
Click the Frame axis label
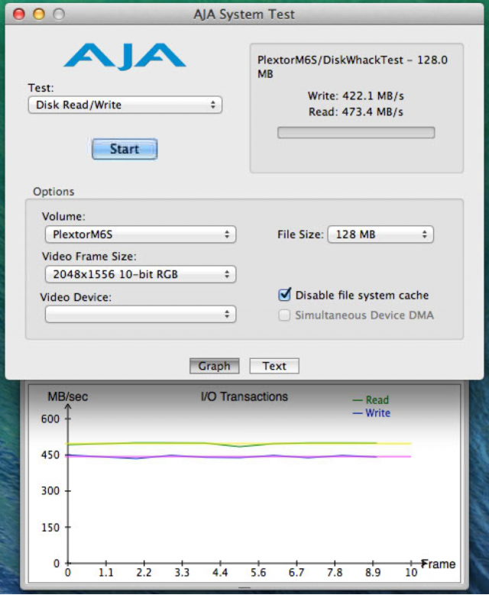click(439, 564)
